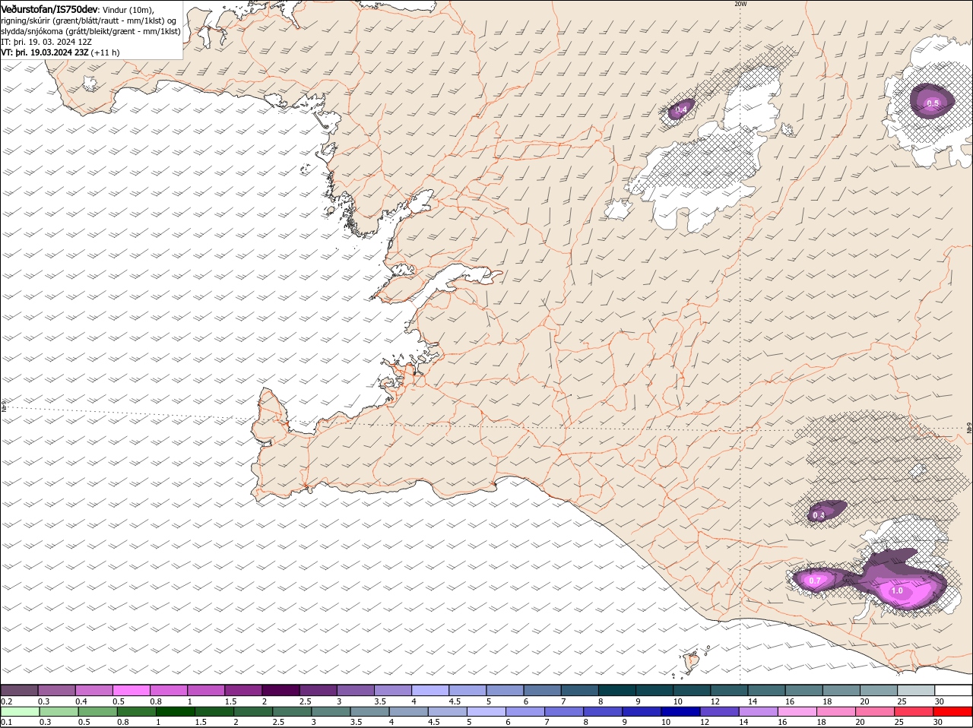The width and height of the screenshot is (973, 728).
Task: Click the '0.5' precipitation contour label
Action: click(x=933, y=103)
